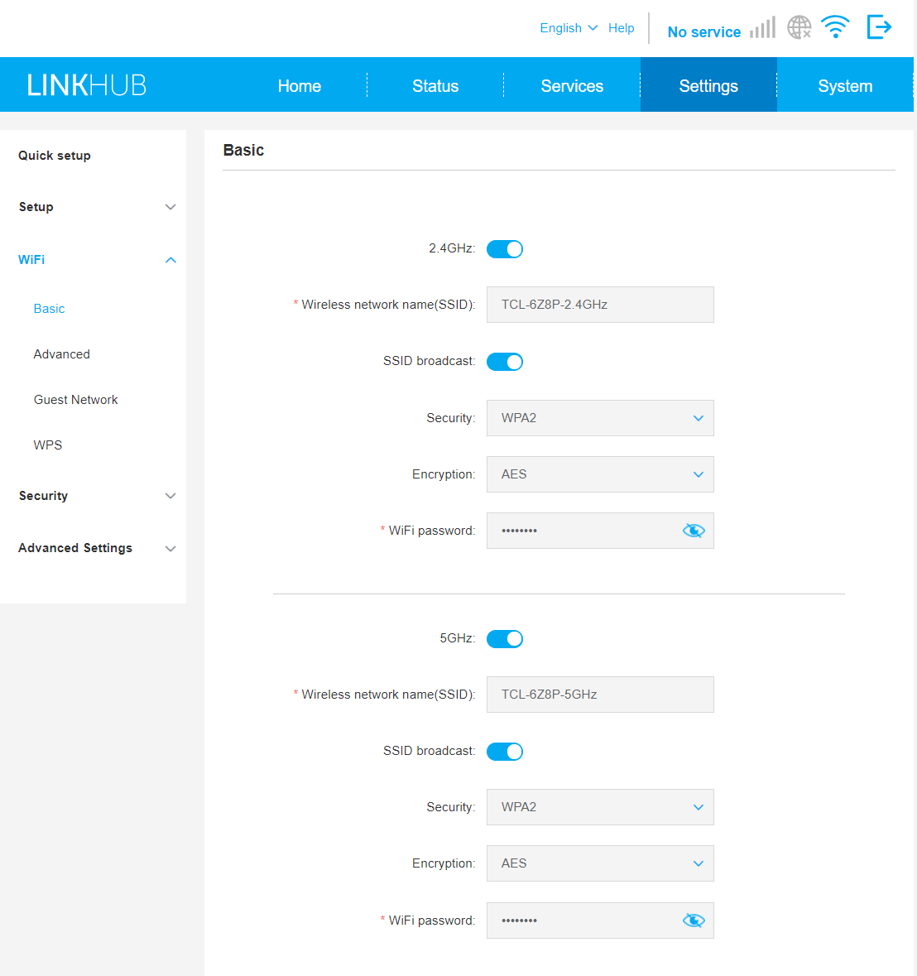Click the internet globe status icon

pos(799,27)
